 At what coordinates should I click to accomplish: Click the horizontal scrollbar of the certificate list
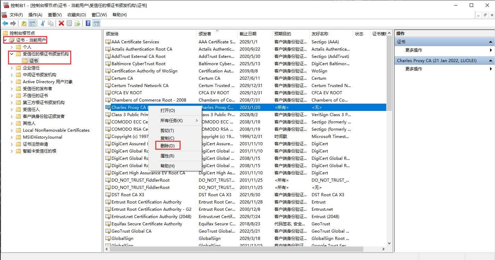236,249
